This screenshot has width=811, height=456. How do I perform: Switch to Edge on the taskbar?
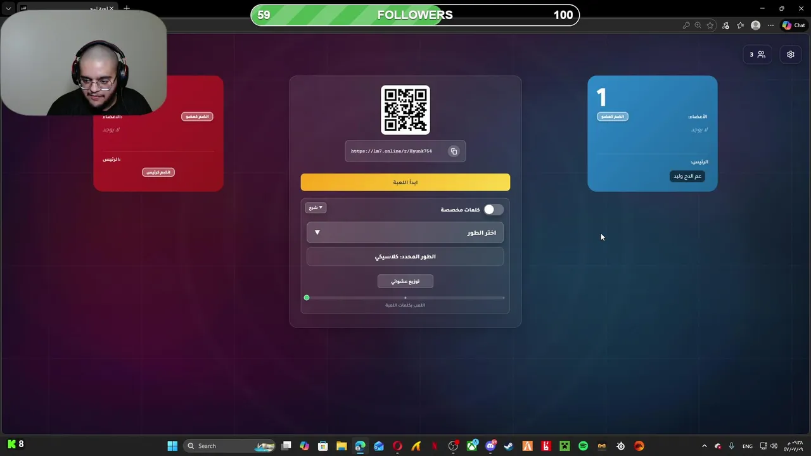(360, 446)
